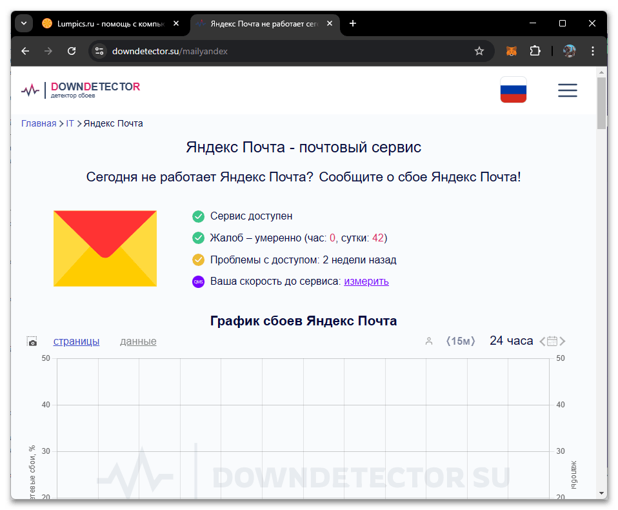Click the Яндекс Почта envelope logo
This screenshot has width=618, height=510.
pos(105,249)
